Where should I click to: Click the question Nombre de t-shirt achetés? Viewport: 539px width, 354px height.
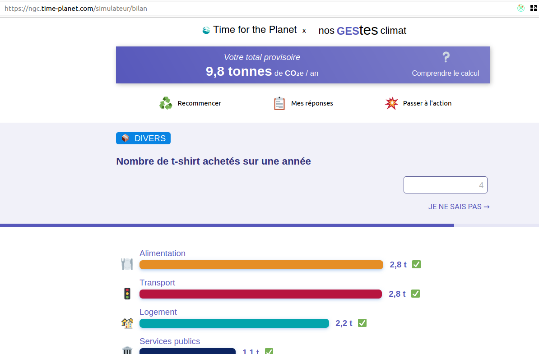click(214, 161)
